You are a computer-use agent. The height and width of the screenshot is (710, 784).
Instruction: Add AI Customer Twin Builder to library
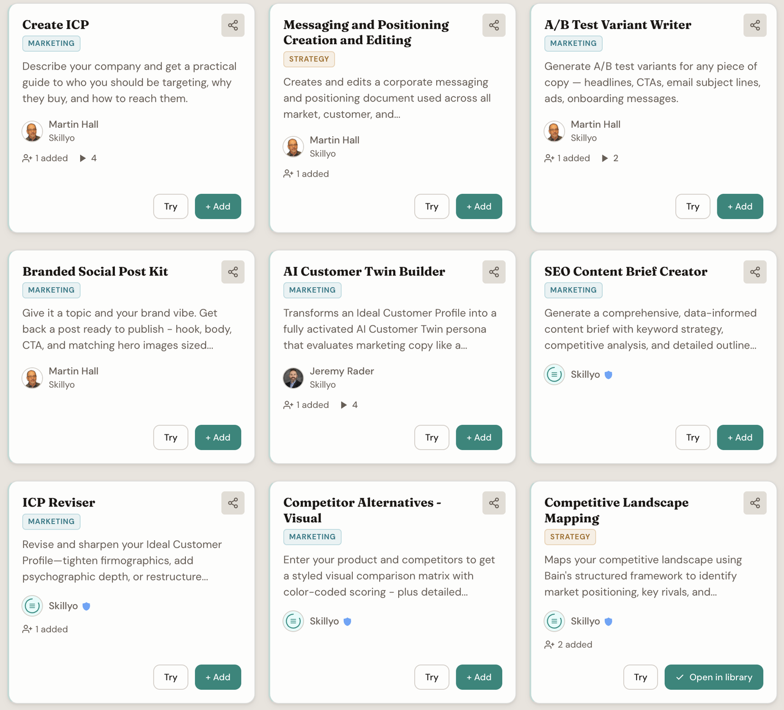pyautogui.click(x=479, y=437)
